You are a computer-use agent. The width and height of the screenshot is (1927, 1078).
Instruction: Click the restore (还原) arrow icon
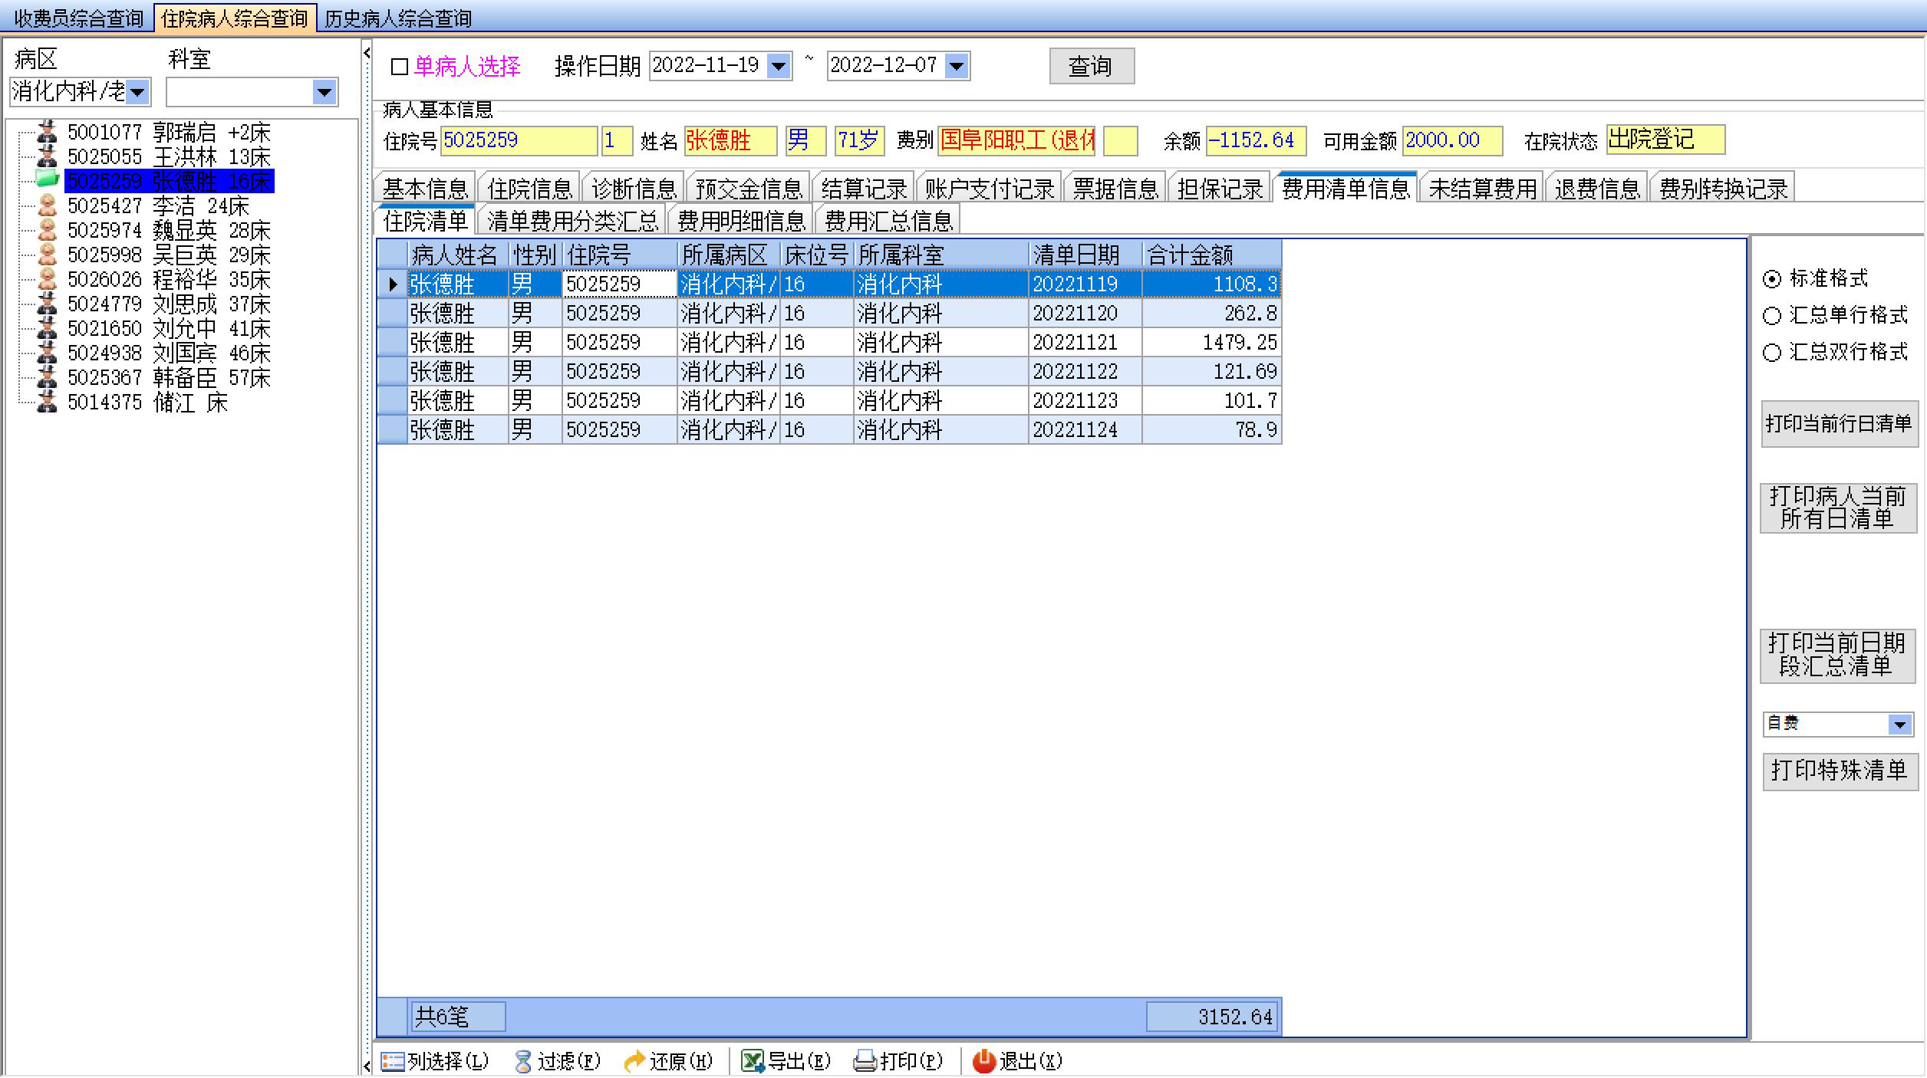(x=634, y=1061)
